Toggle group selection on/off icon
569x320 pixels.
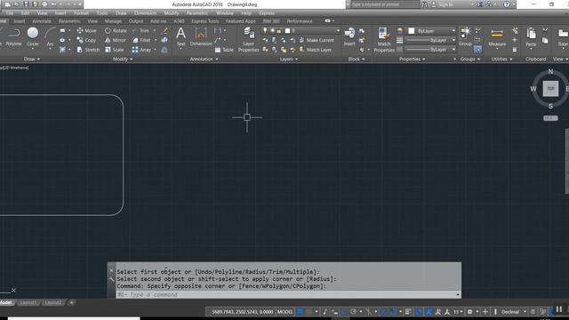tap(478, 50)
